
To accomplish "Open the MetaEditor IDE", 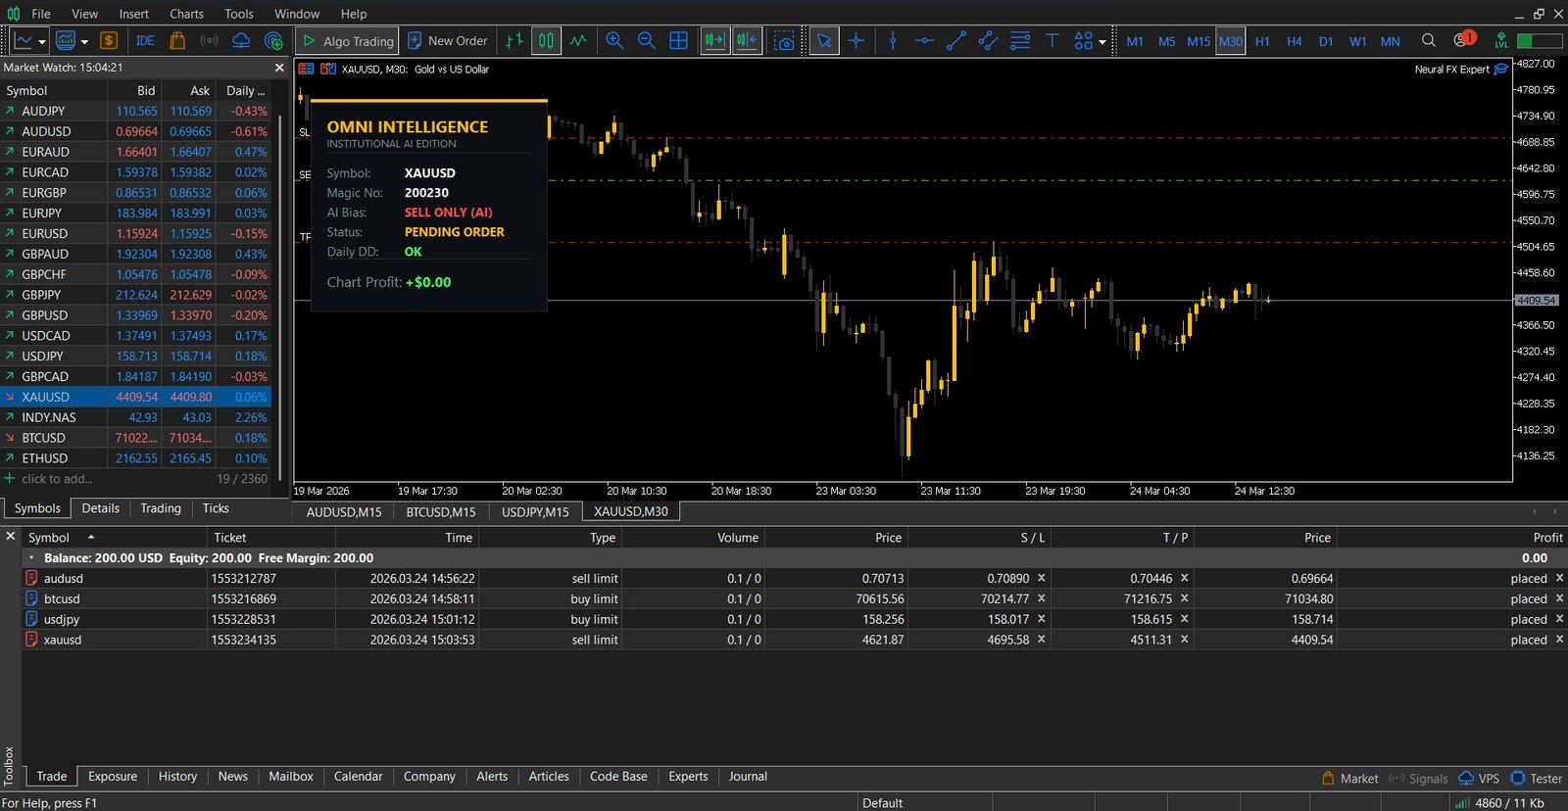I will tap(145, 41).
